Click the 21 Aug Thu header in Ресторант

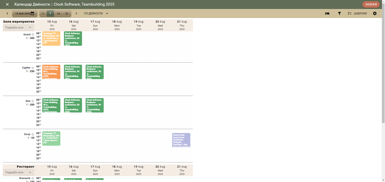coord(182,170)
